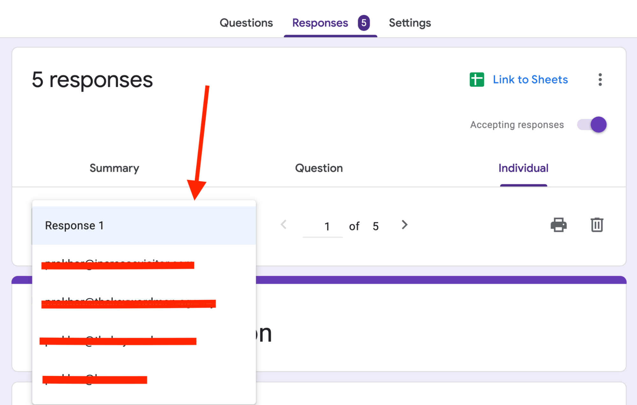Switch to Summary view
This screenshot has width=637, height=405.
[114, 168]
